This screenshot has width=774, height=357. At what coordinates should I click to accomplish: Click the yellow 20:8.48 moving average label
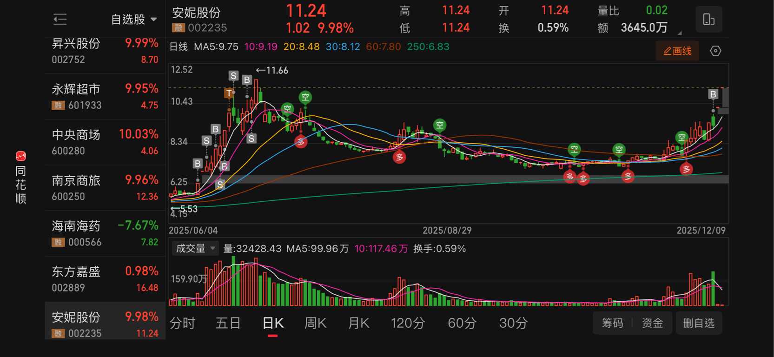[302, 47]
